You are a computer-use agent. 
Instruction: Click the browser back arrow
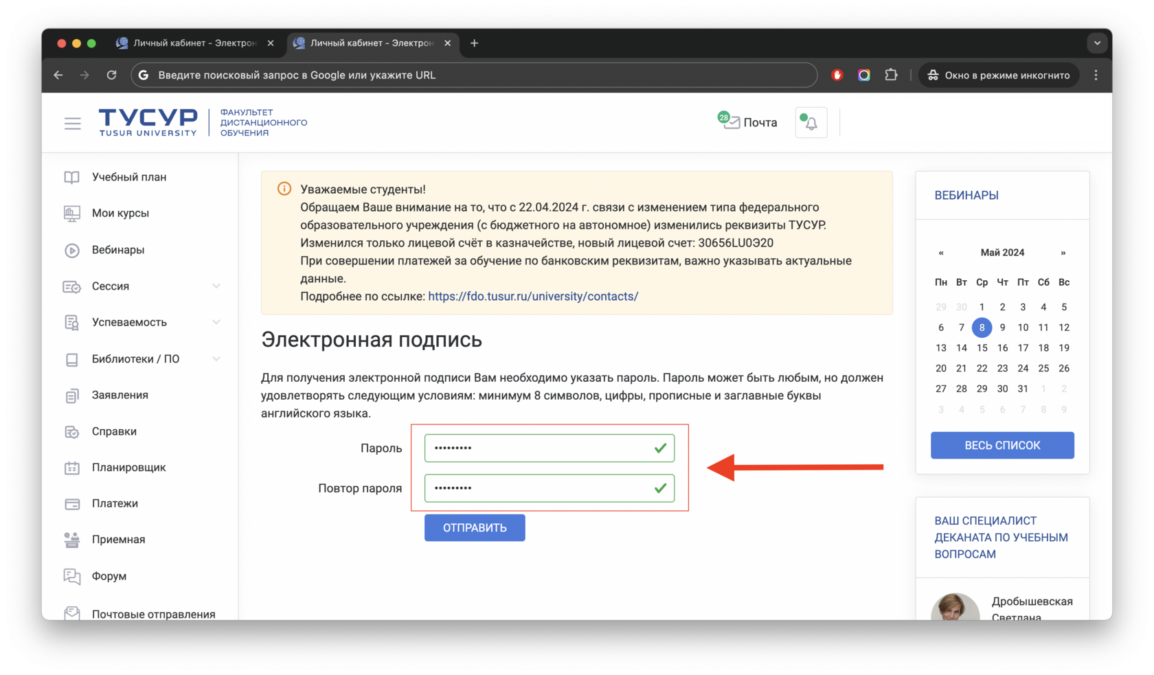click(x=58, y=75)
